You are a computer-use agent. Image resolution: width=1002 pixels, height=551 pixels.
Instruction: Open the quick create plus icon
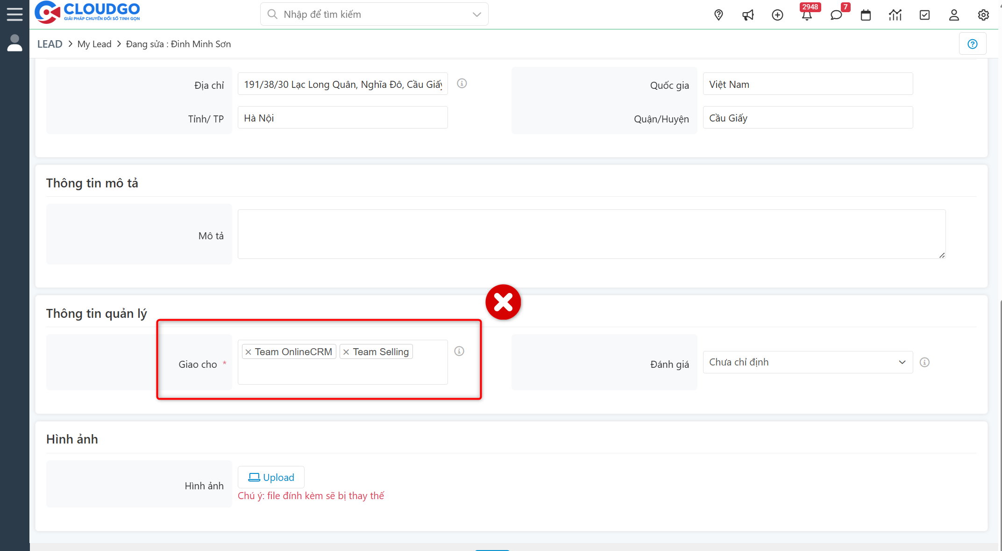778,15
